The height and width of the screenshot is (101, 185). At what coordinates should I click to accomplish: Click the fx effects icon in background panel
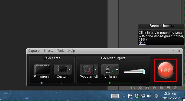point(140,88)
